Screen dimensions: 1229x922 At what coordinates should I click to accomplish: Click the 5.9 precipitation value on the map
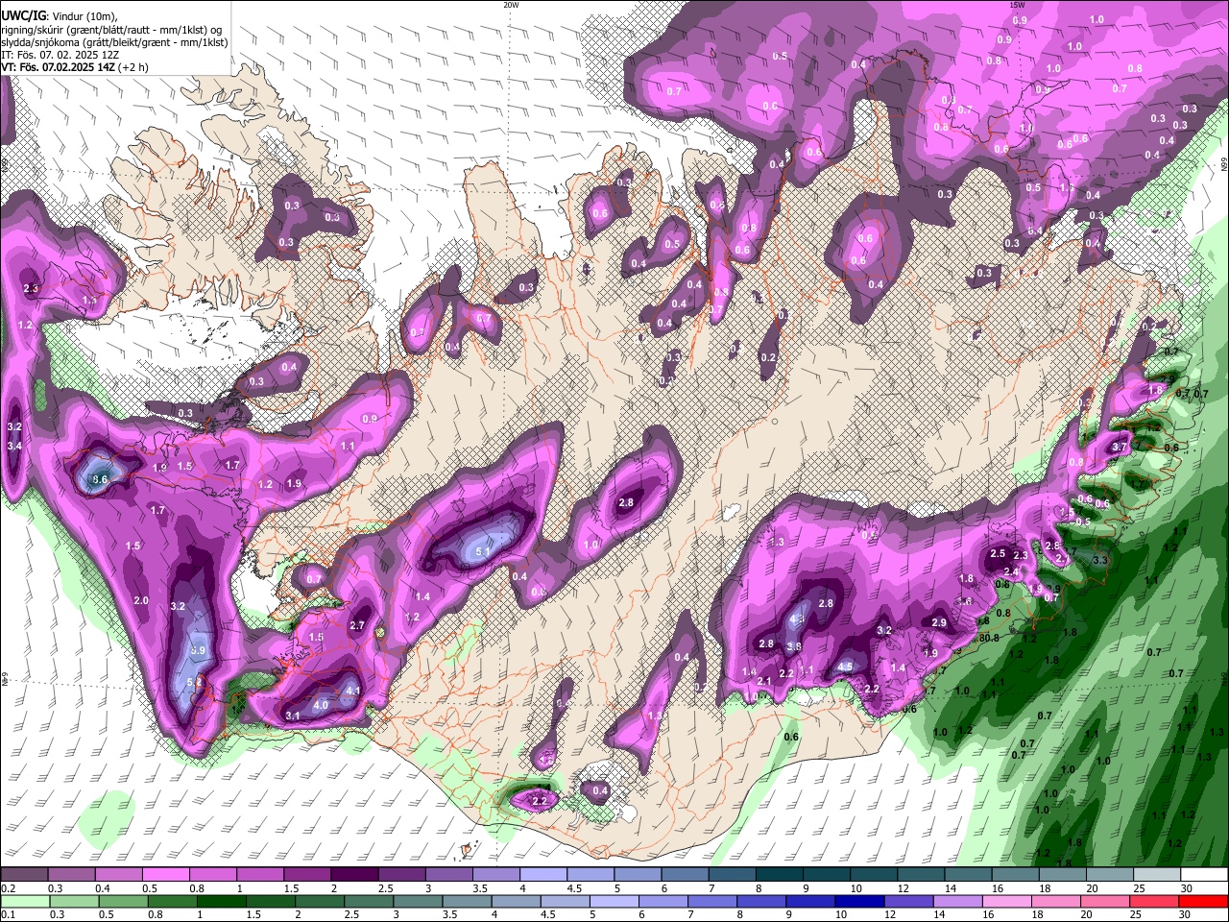coord(198,650)
